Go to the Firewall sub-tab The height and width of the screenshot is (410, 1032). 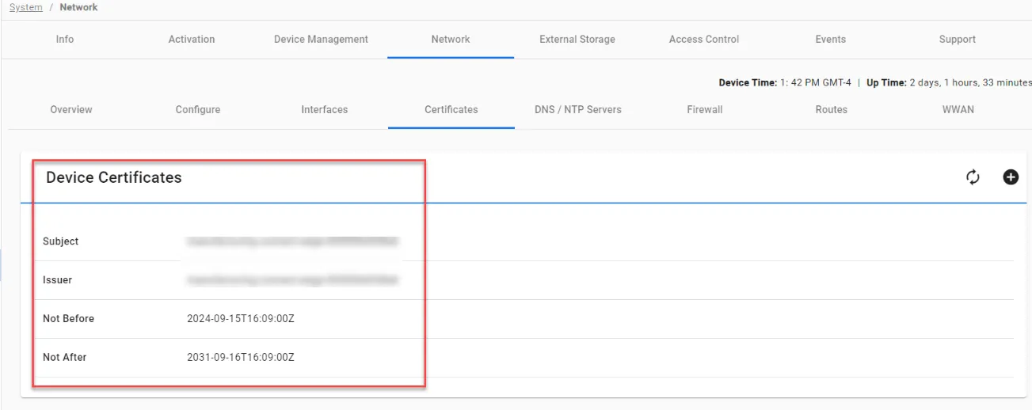(705, 109)
